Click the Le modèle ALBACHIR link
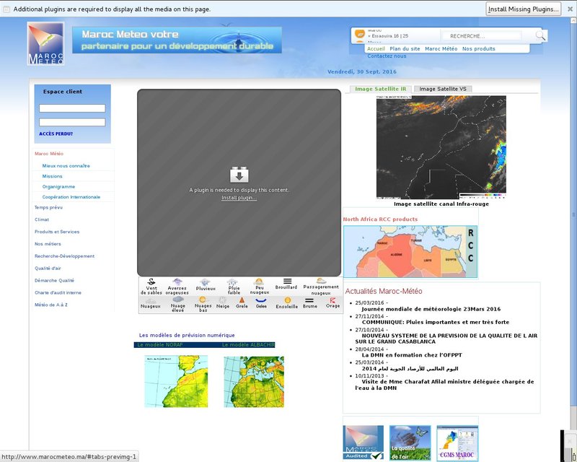This screenshot has height=462, width=577. pos(248,345)
